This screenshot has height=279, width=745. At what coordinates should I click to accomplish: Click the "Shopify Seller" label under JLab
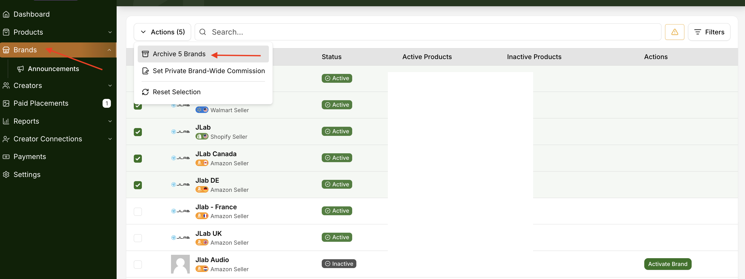pos(229,137)
